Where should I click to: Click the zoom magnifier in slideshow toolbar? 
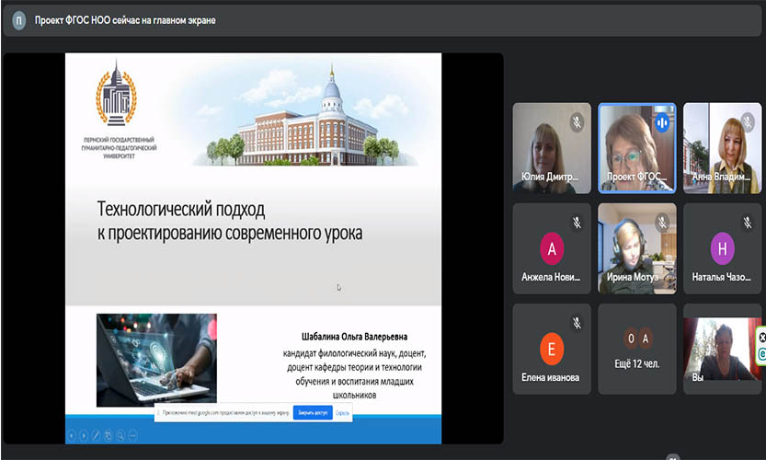click(x=120, y=435)
